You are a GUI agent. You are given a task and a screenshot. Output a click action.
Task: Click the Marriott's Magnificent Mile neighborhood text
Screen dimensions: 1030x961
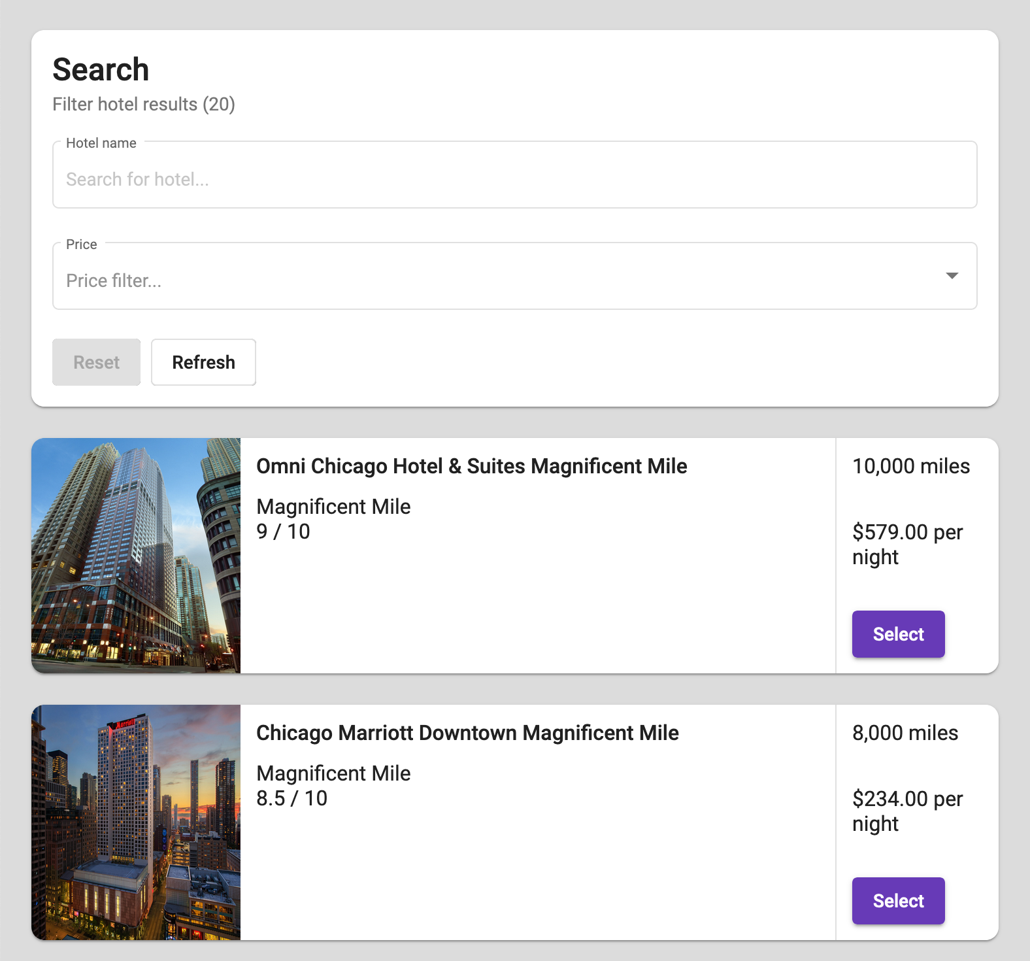pos(333,773)
